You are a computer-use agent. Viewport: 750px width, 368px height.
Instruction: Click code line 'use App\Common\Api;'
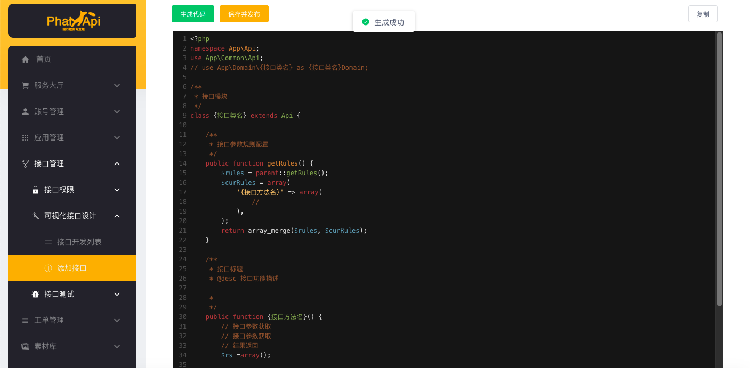coord(227,58)
